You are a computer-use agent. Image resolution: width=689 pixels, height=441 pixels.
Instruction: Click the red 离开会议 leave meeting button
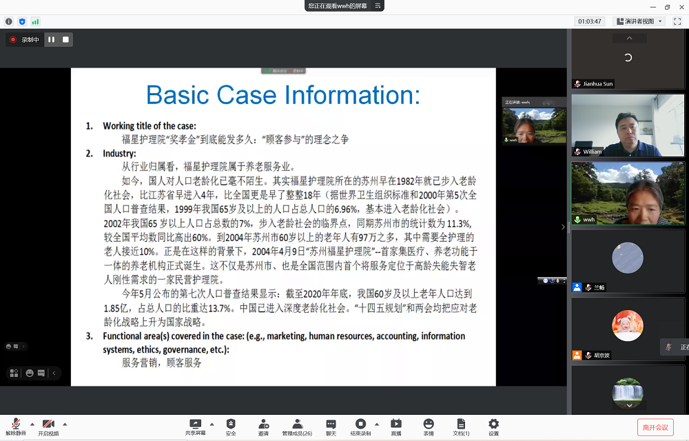pos(655,427)
